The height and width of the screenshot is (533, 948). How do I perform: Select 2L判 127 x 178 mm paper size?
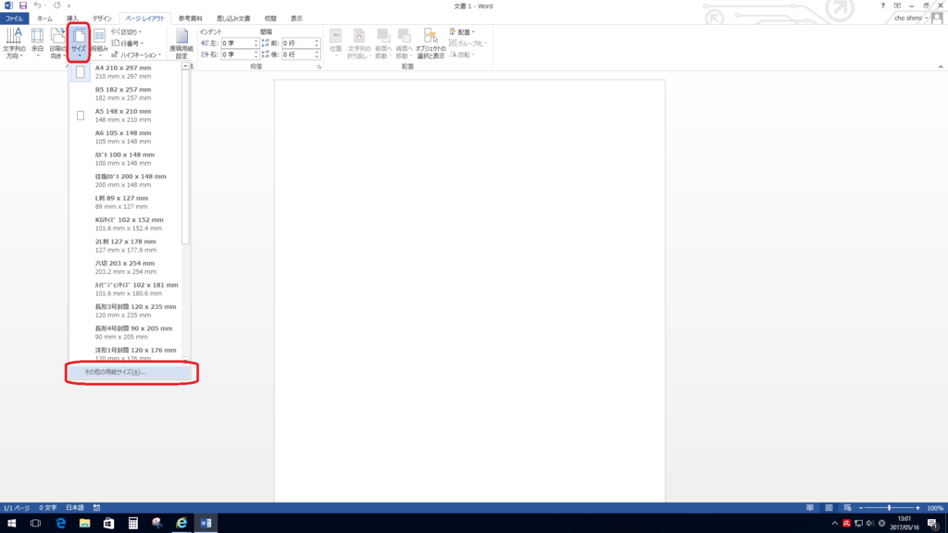coord(125,246)
